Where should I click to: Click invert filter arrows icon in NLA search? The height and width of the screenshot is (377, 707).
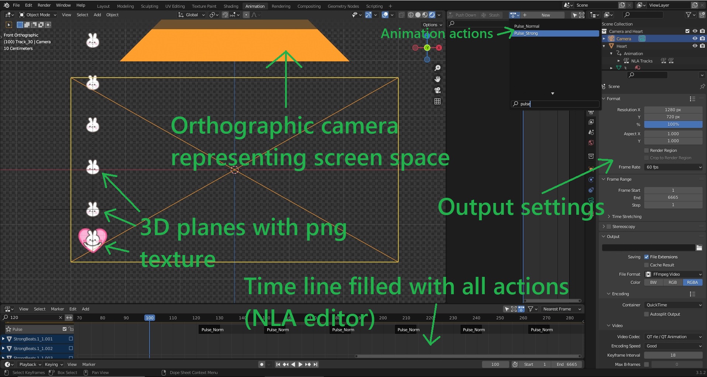(x=69, y=317)
